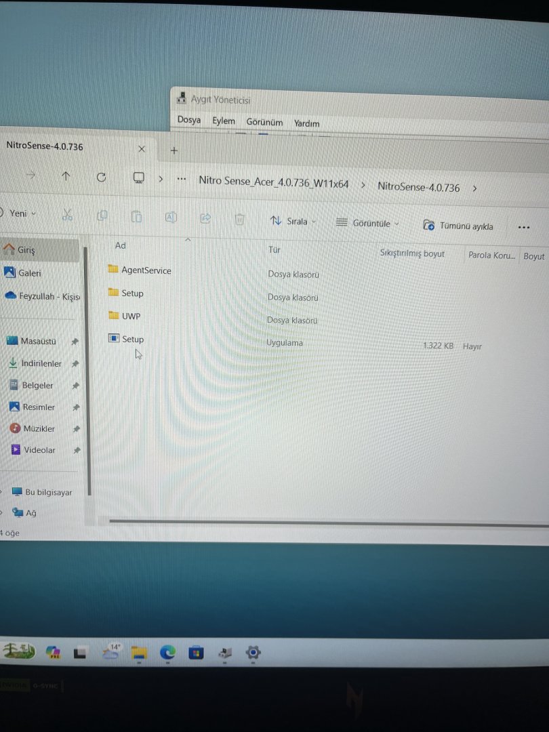Open Eylem menu in Aygıt Yöneticisi
549x732 pixels.
click(x=224, y=121)
